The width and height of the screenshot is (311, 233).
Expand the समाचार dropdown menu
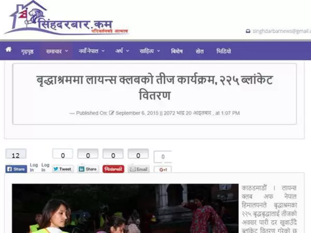[57, 51]
